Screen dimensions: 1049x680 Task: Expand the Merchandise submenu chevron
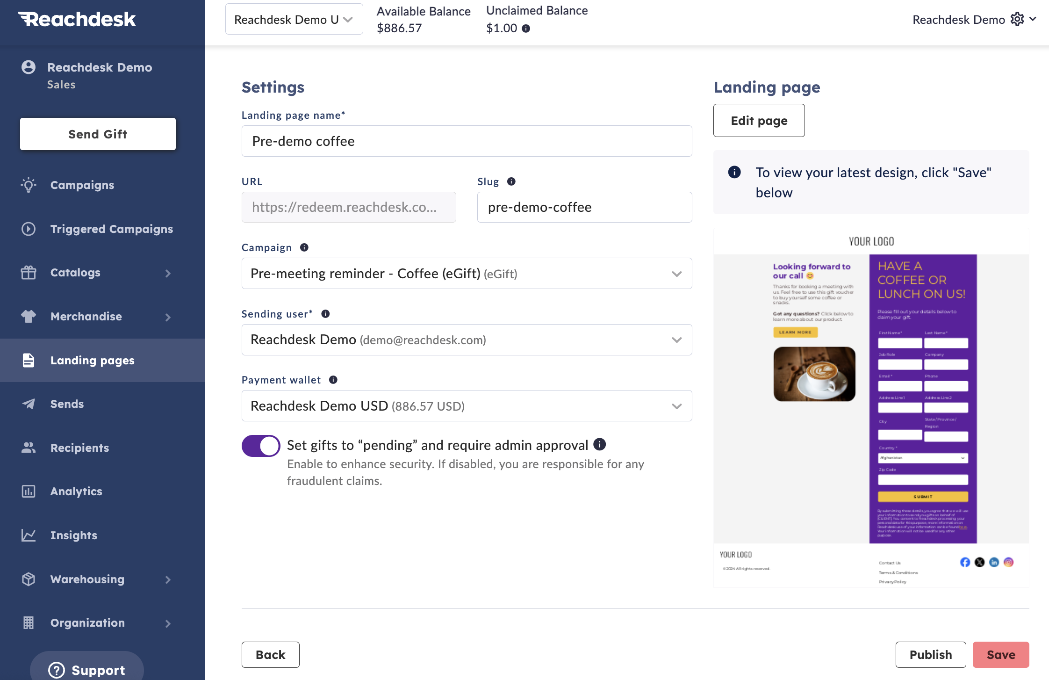pos(168,317)
